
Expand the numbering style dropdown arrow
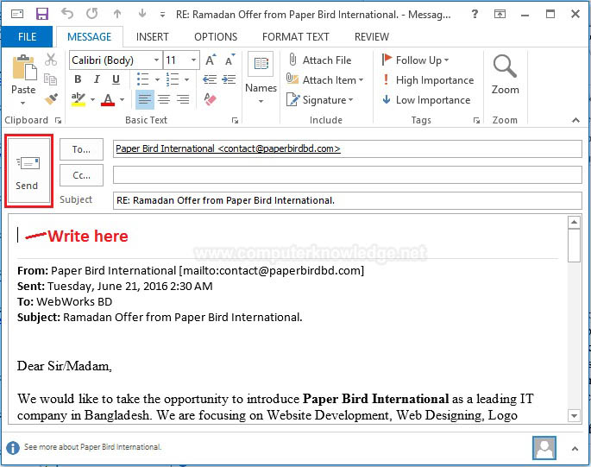(186, 79)
